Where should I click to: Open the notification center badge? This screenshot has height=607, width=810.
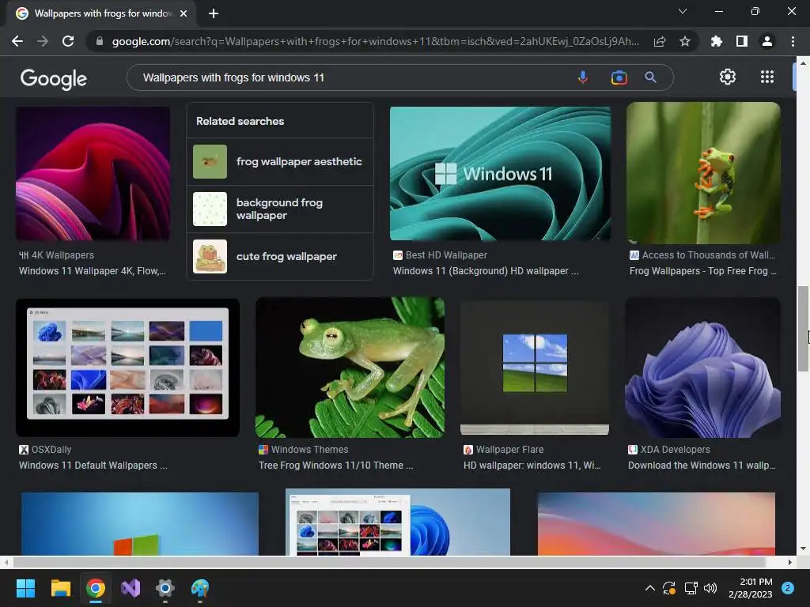pos(788,588)
